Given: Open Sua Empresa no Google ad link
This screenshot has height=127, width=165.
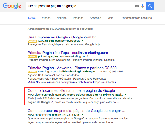Looking at the screenshot, I should coord(61,37).
